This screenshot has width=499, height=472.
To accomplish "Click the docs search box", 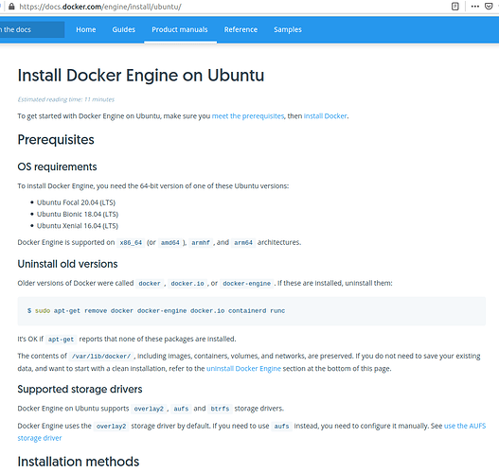I will (x=32, y=29).
